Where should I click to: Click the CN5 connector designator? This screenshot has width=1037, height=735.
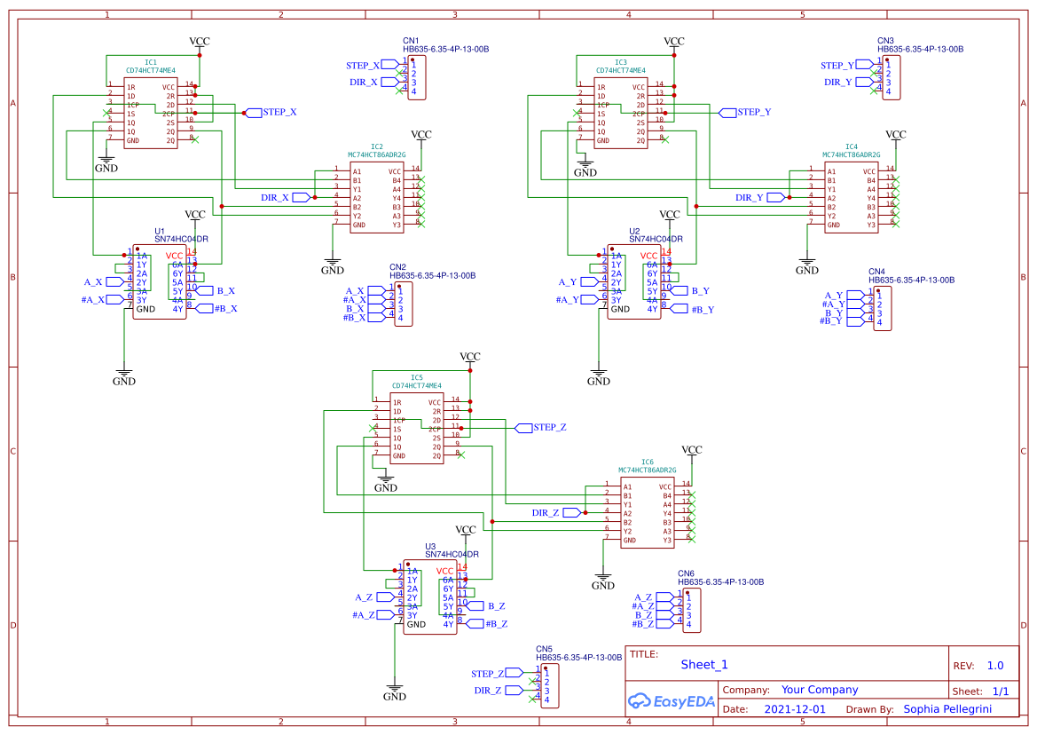(544, 649)
